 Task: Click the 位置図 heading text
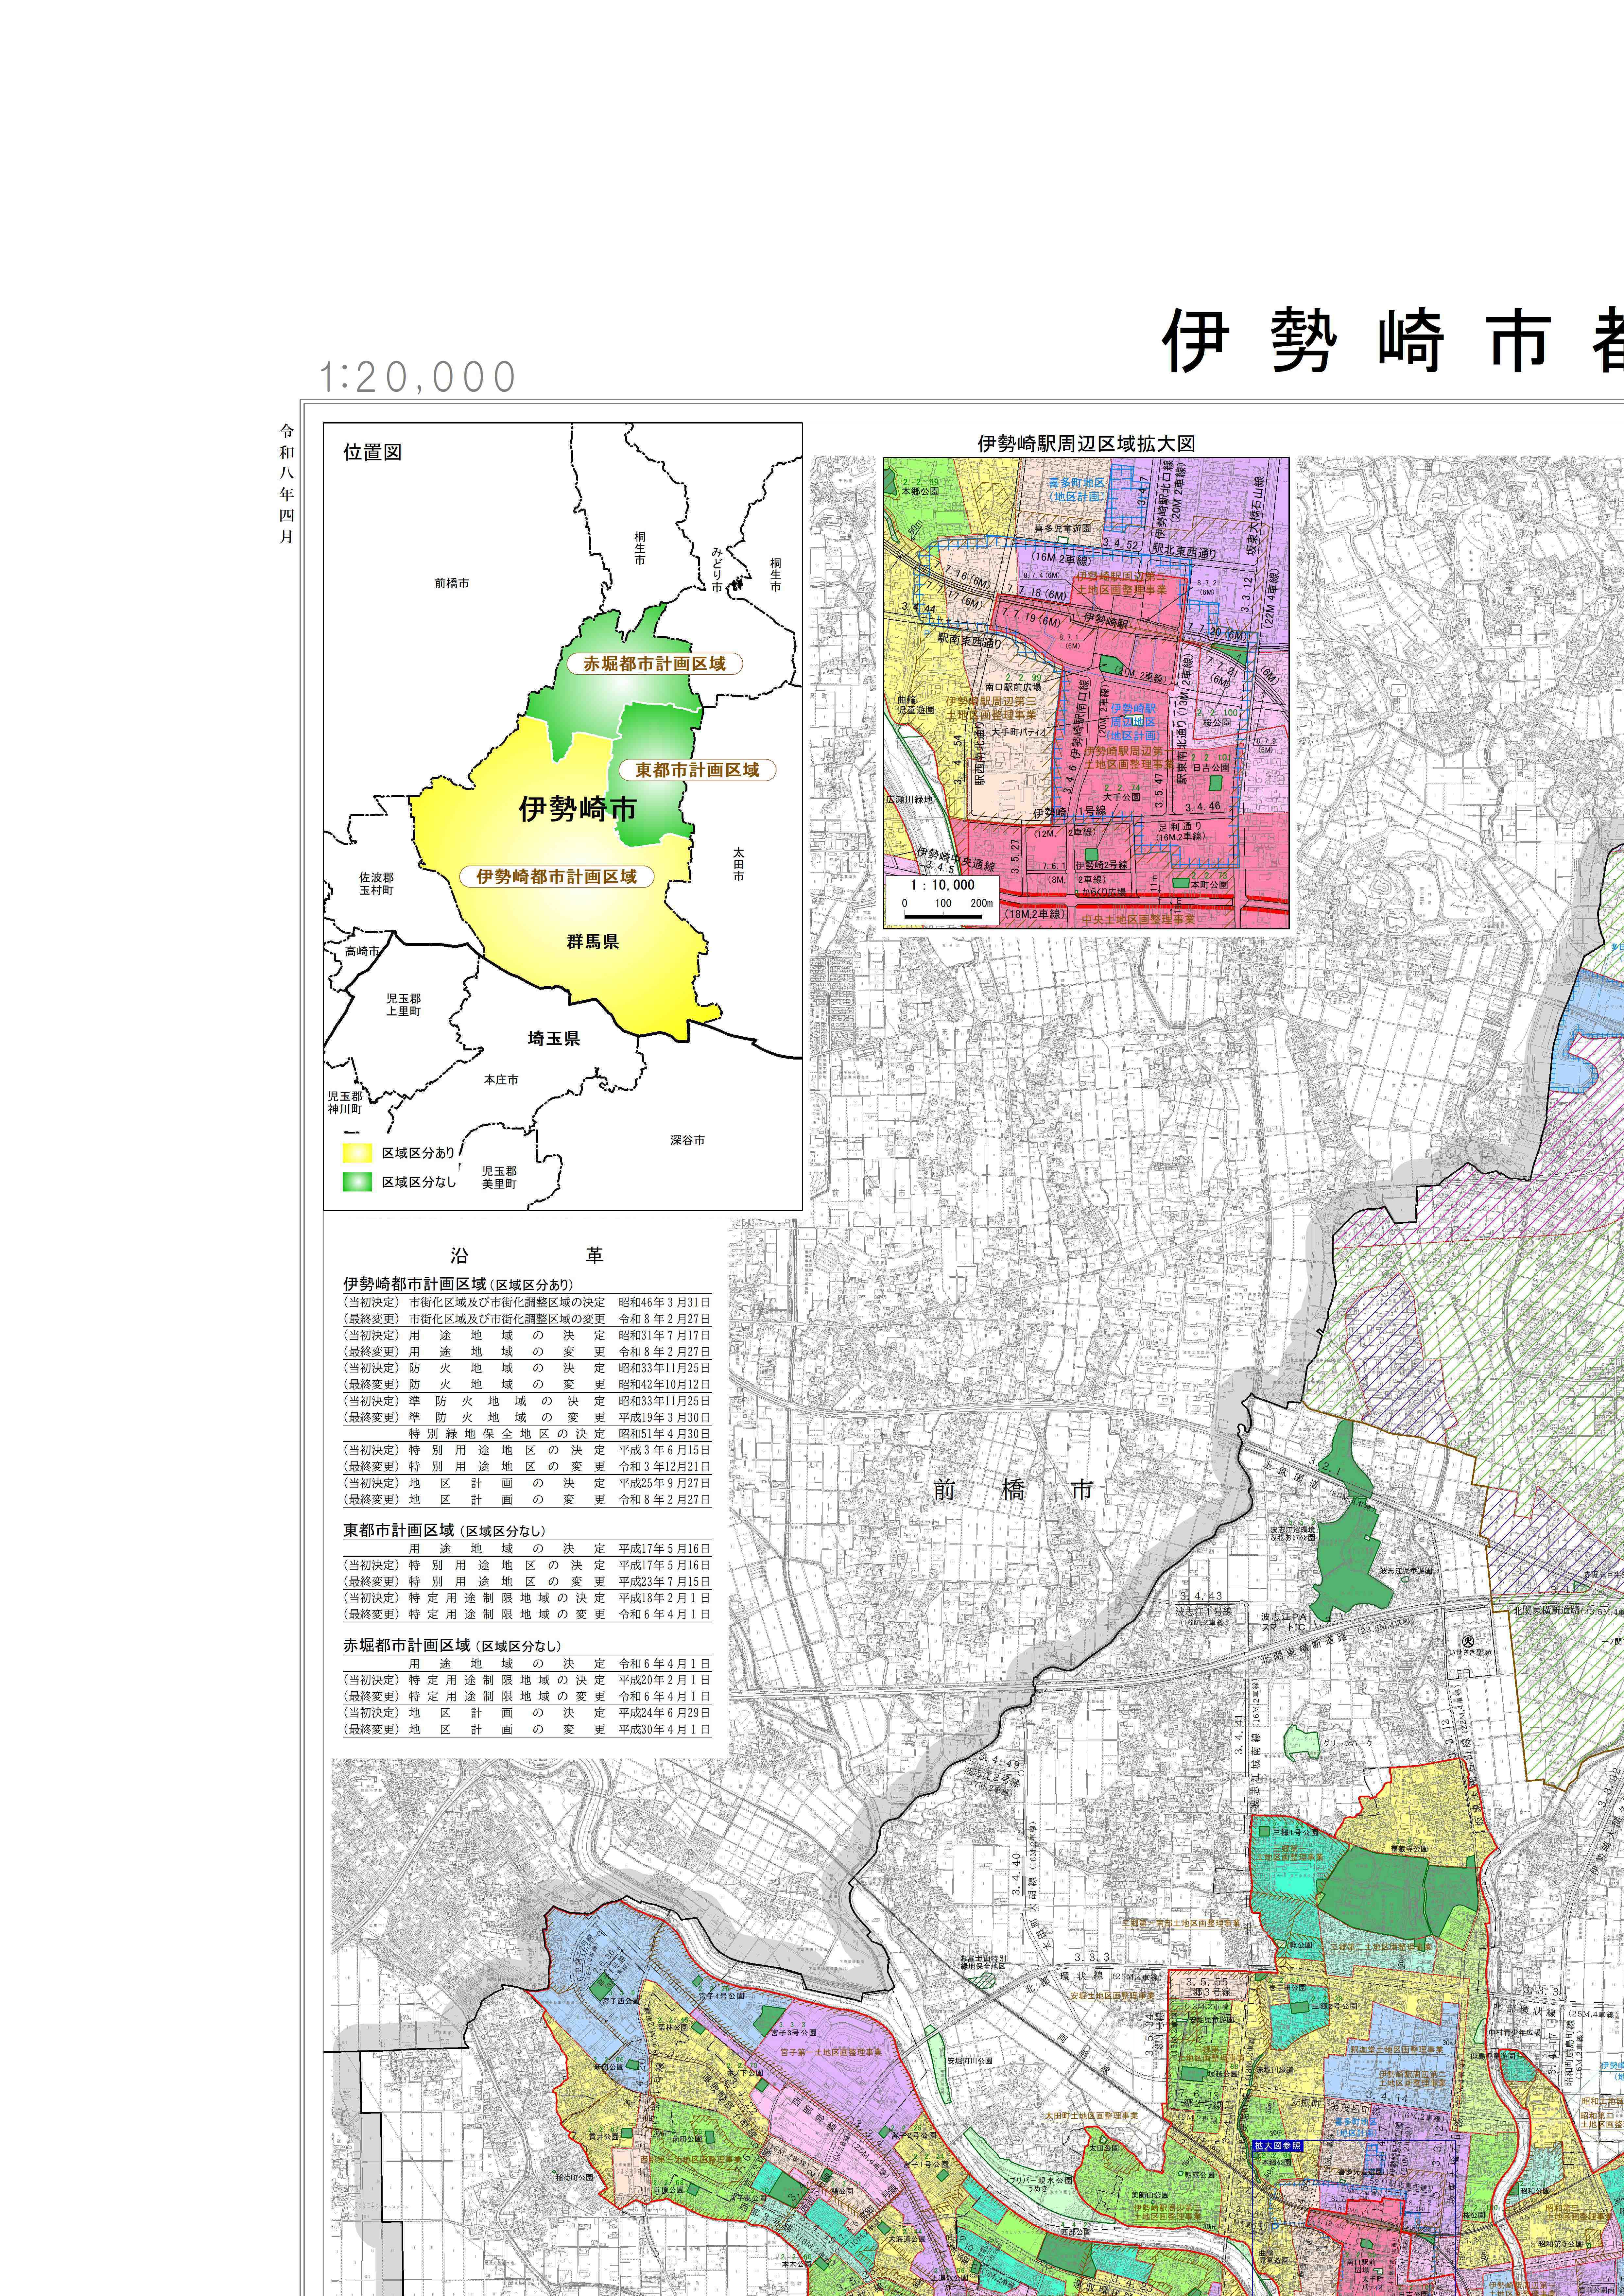coord(372,452)
